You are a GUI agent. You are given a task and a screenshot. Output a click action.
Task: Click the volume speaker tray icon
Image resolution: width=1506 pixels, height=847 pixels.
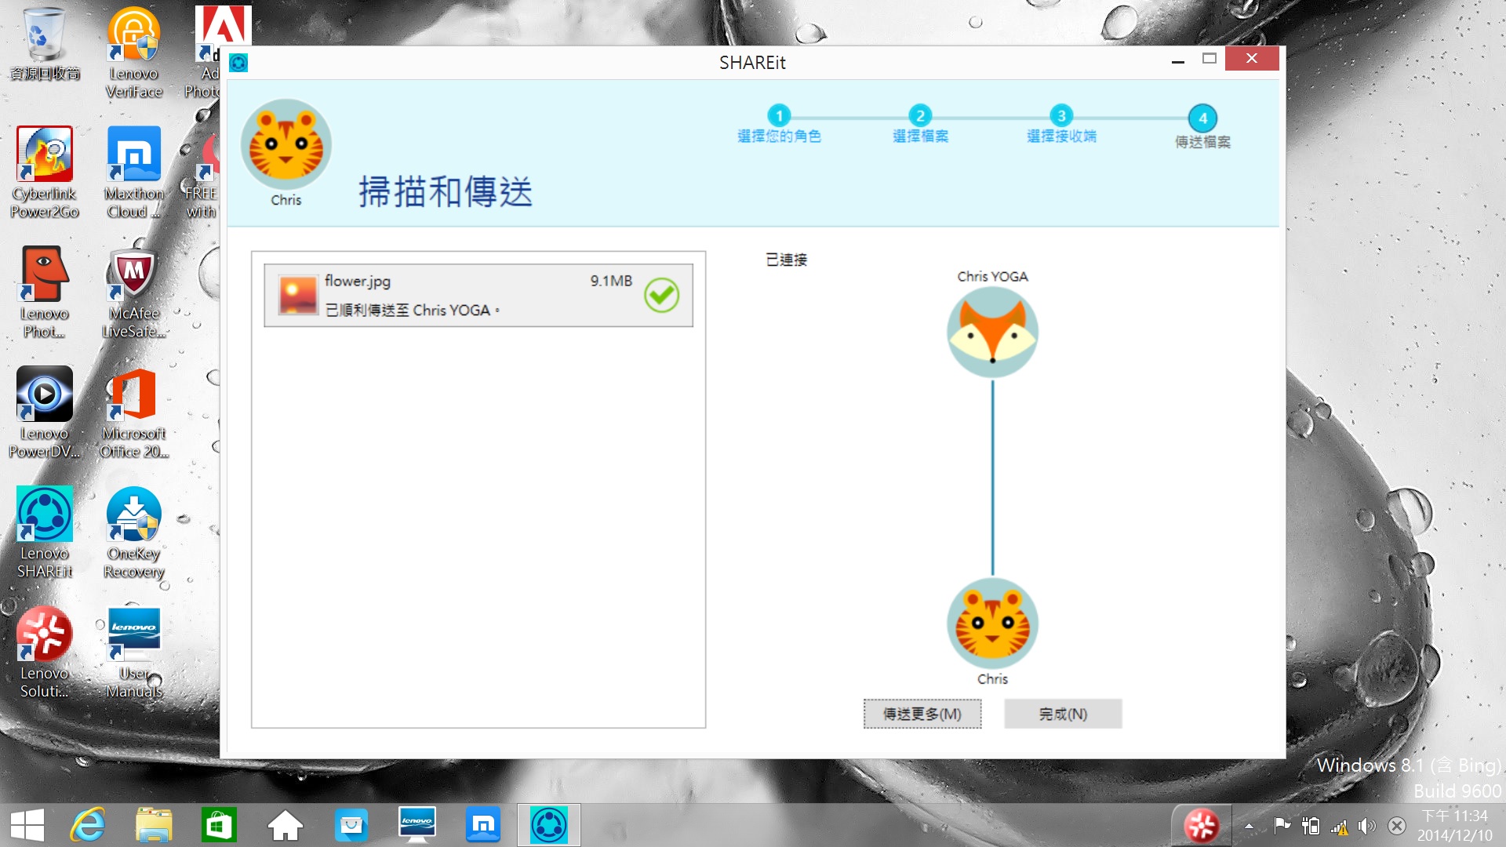1367,825
